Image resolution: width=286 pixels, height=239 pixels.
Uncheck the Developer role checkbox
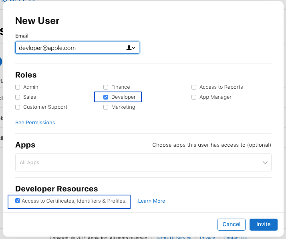pos(106,97)
